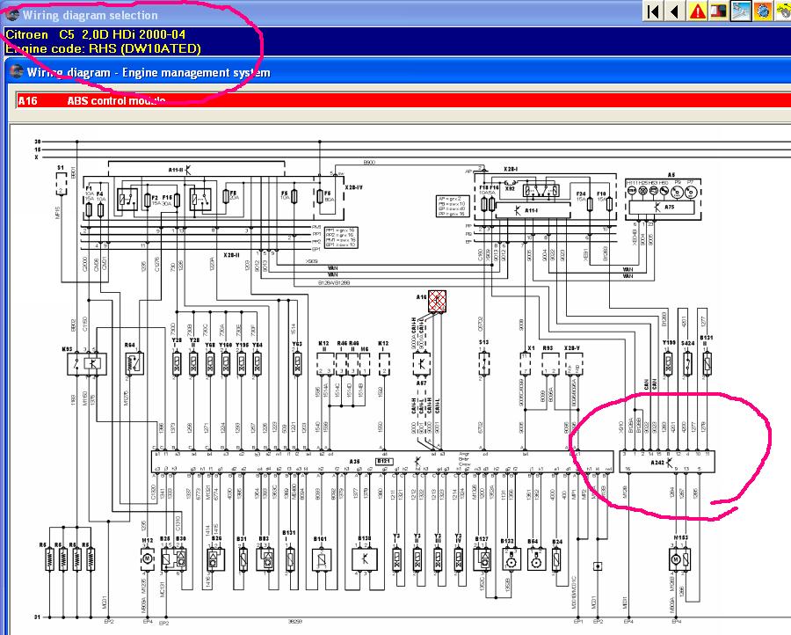Select the B83 sensor symbol
The height and width of the screenshot is (635, 791).
coord(265,559)
